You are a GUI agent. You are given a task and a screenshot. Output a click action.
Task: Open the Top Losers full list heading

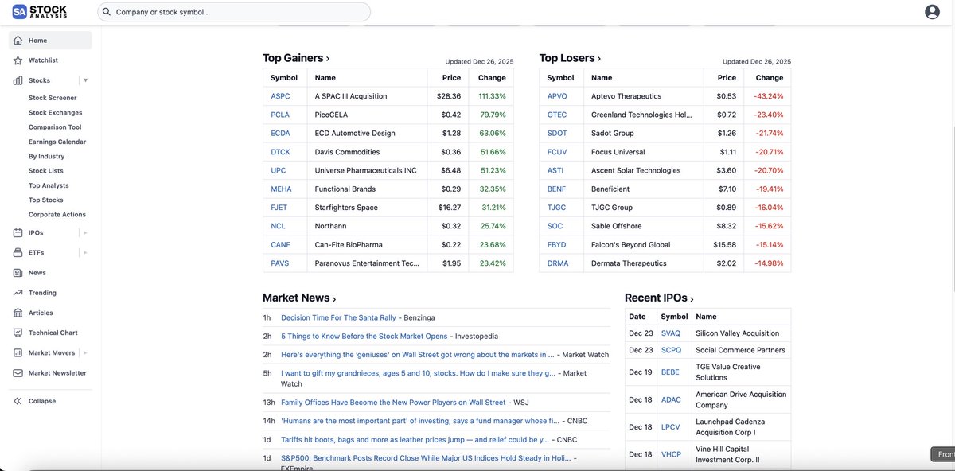pos(570,58)
